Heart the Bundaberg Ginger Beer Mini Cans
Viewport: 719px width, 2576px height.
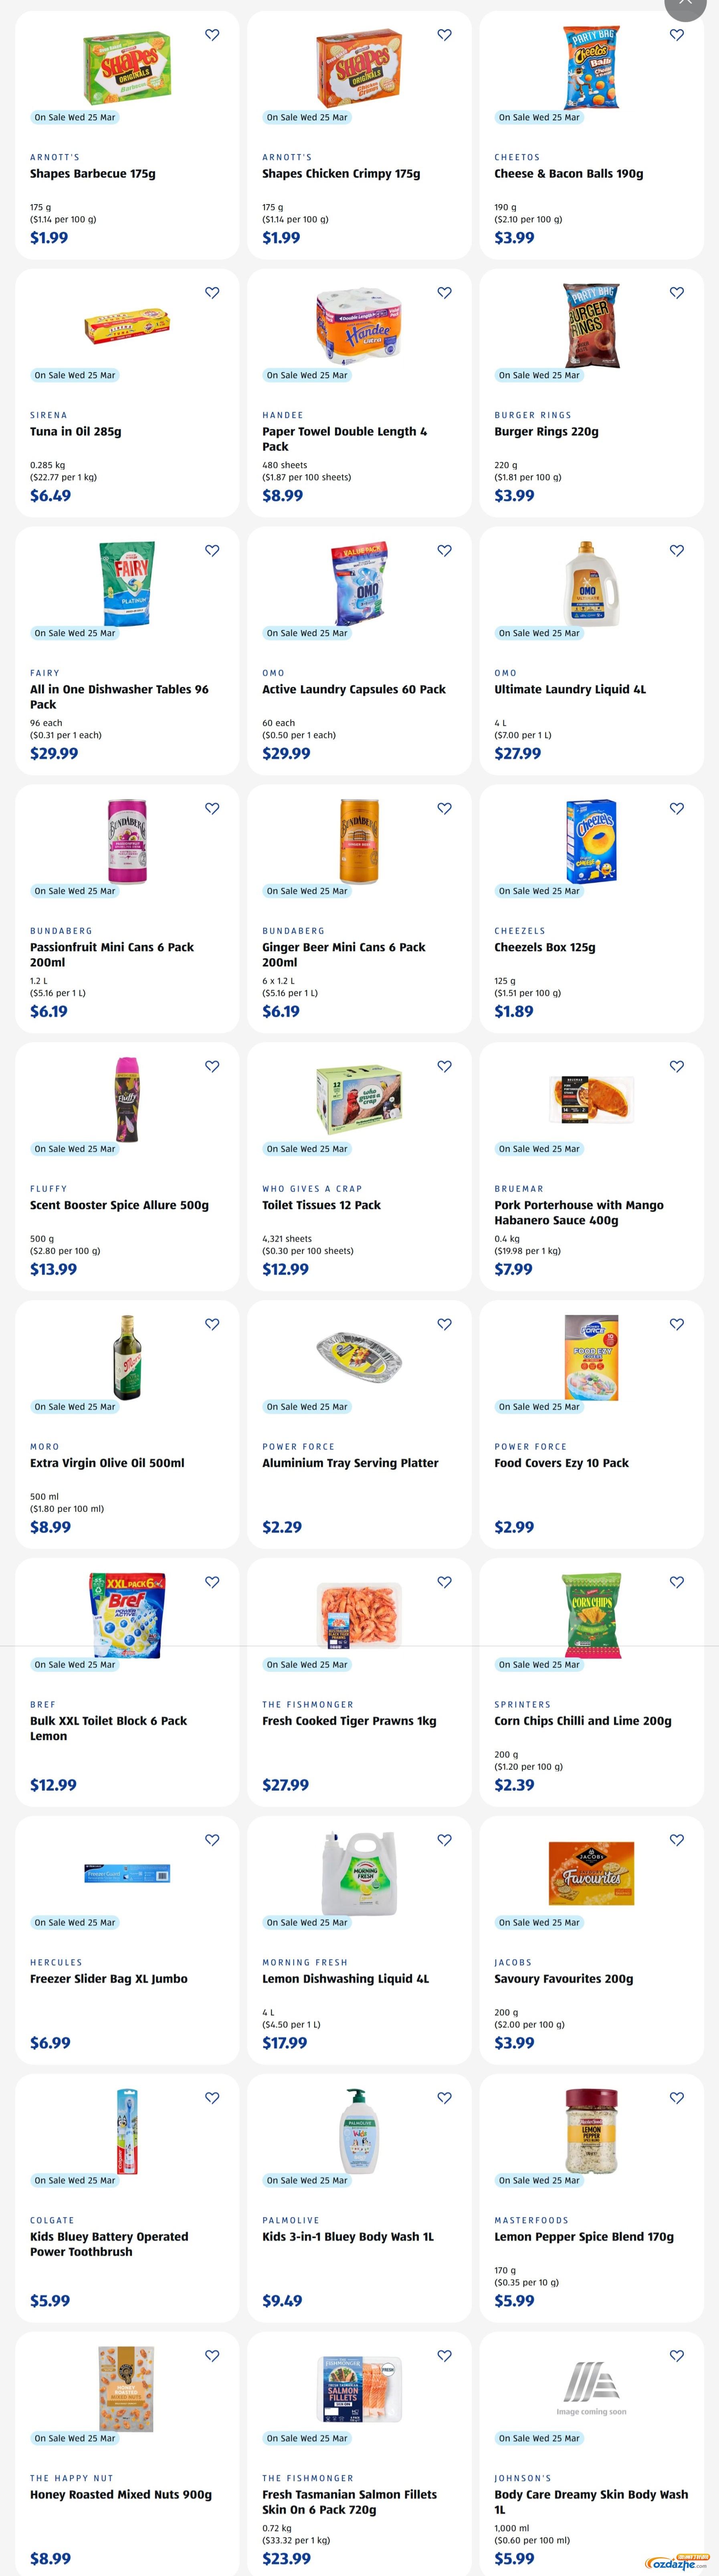pyautogui.click(x=445, y=808)
